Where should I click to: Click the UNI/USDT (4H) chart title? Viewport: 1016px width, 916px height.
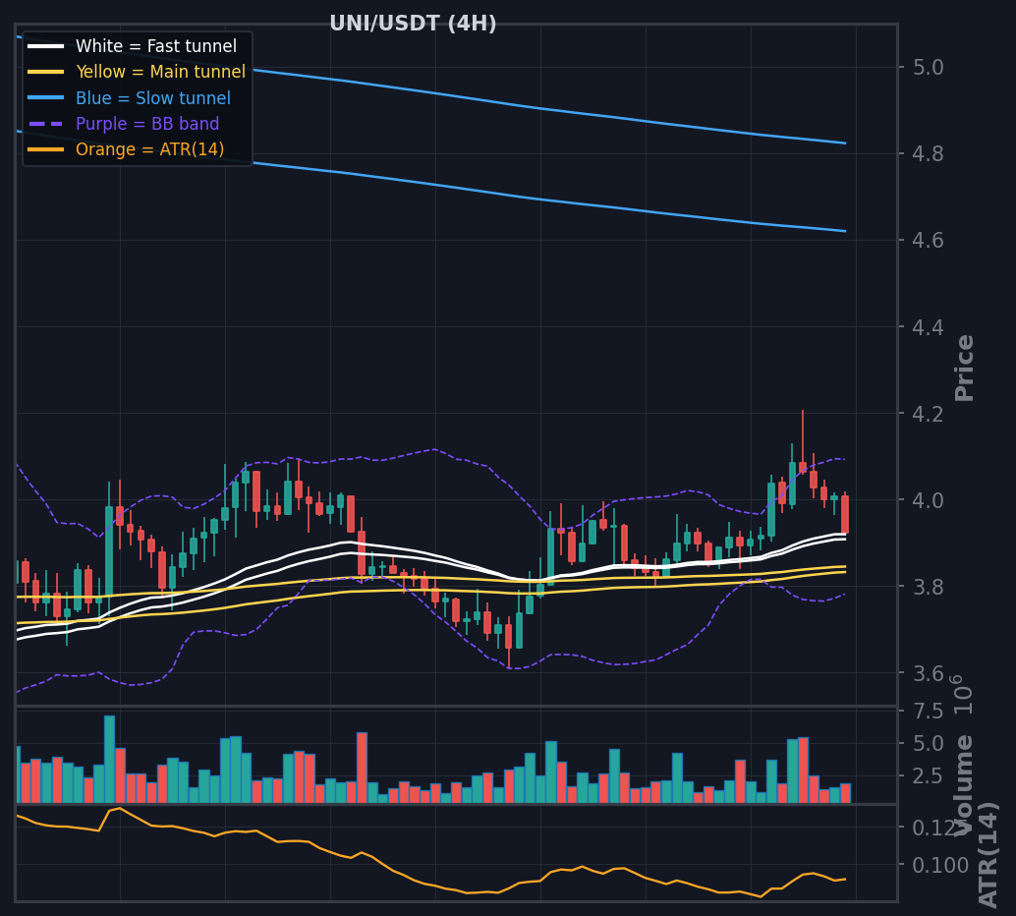click(x=413, y=24)
